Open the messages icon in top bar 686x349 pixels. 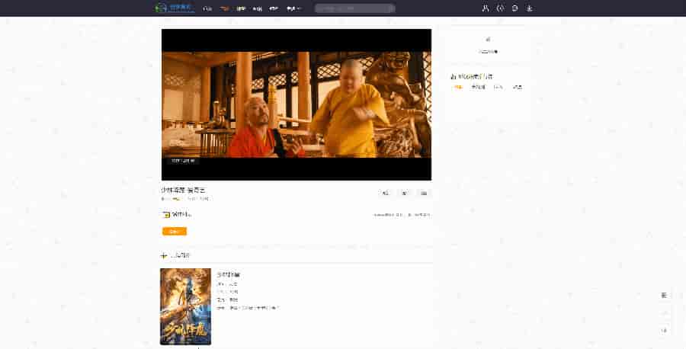[515, 8]
